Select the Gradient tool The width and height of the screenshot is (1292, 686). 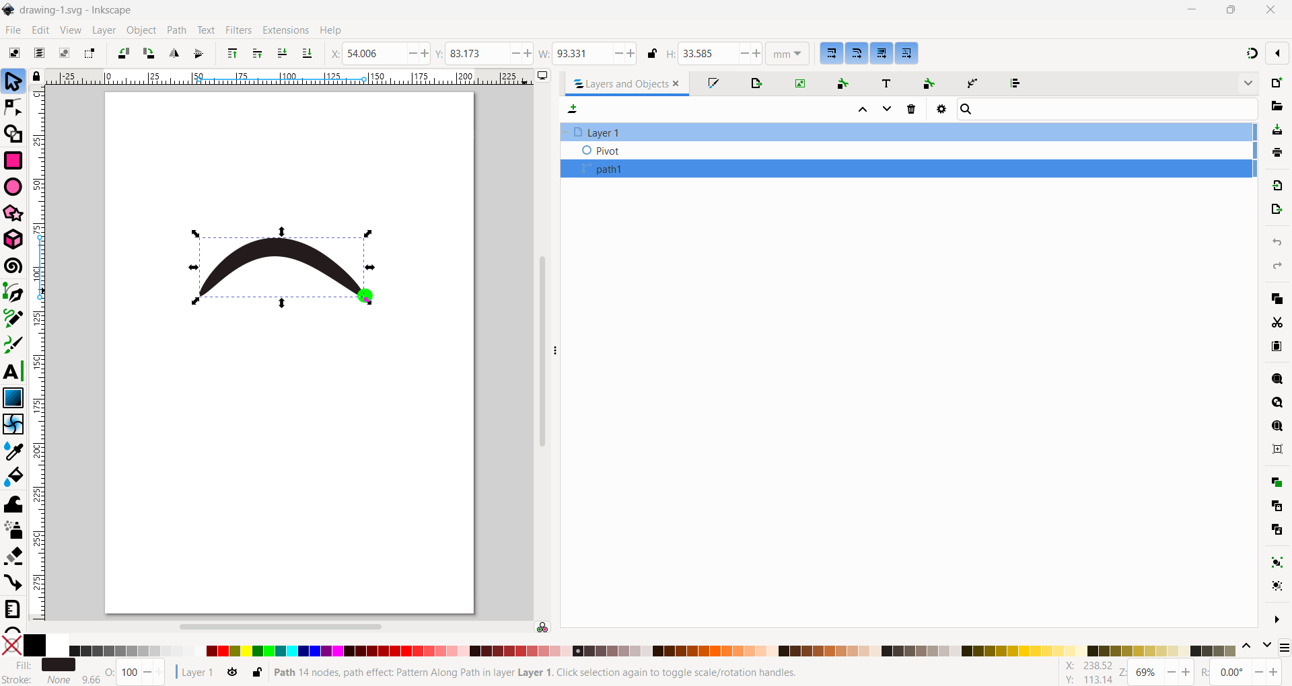tap(13, 398)
